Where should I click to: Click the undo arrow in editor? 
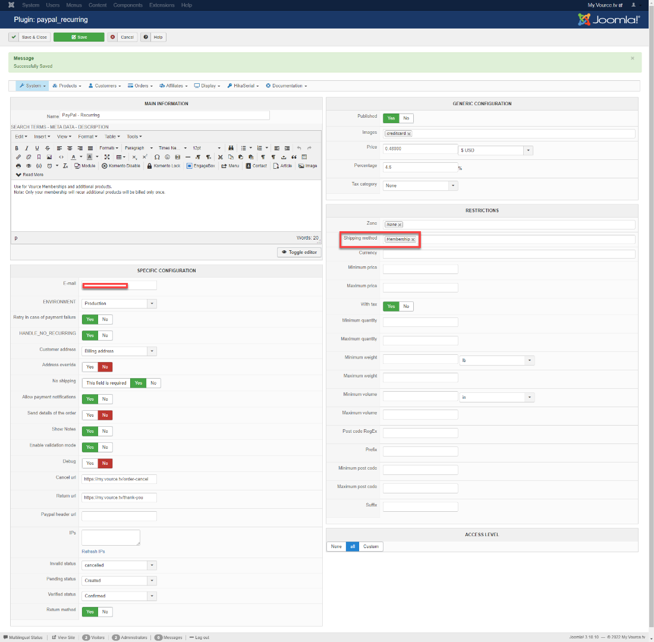[298, 148]
